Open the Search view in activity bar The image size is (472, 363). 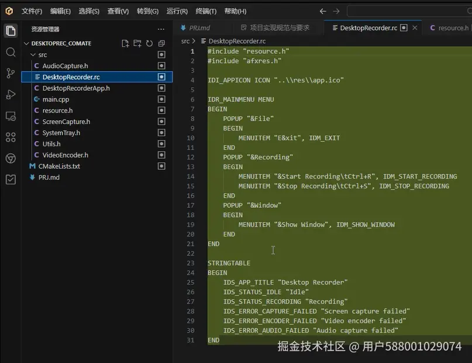(x=11, y=52)
